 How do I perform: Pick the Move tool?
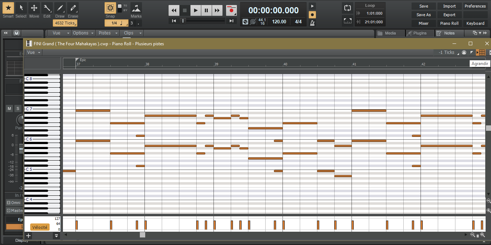pos(34,8)
